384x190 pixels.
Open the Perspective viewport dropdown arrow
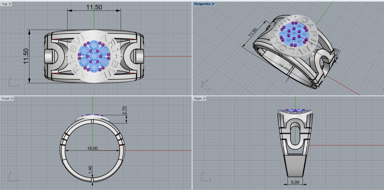click(x=213, y=4)
